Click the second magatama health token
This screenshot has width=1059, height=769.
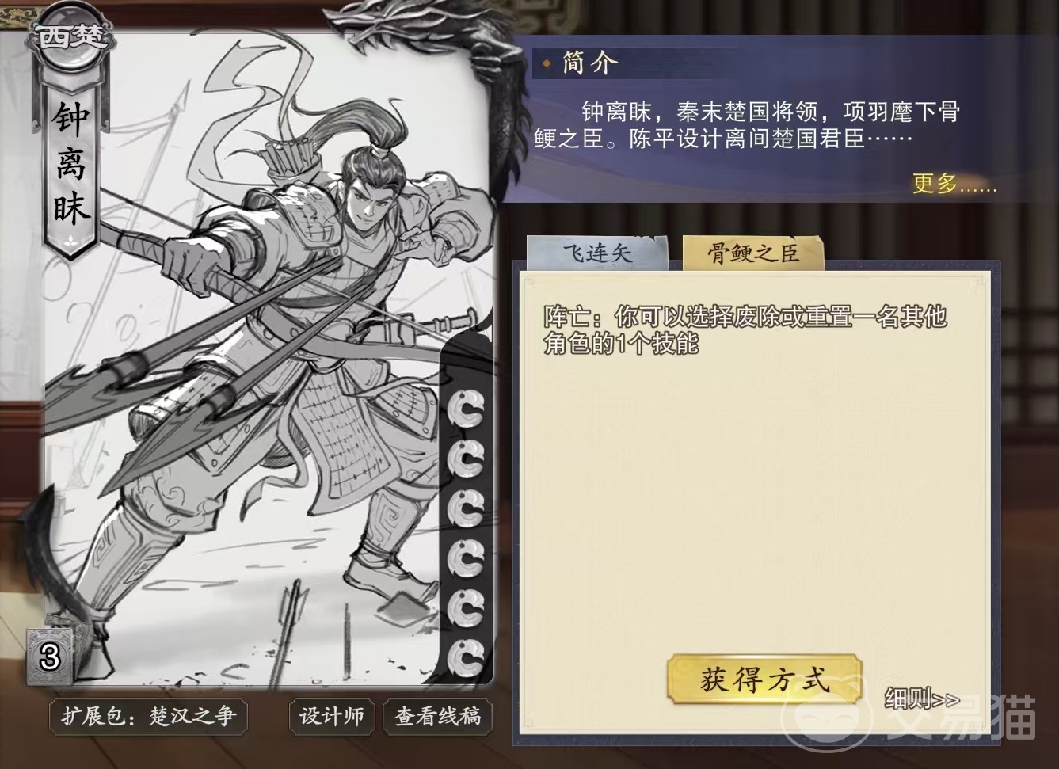click(467, 459)
